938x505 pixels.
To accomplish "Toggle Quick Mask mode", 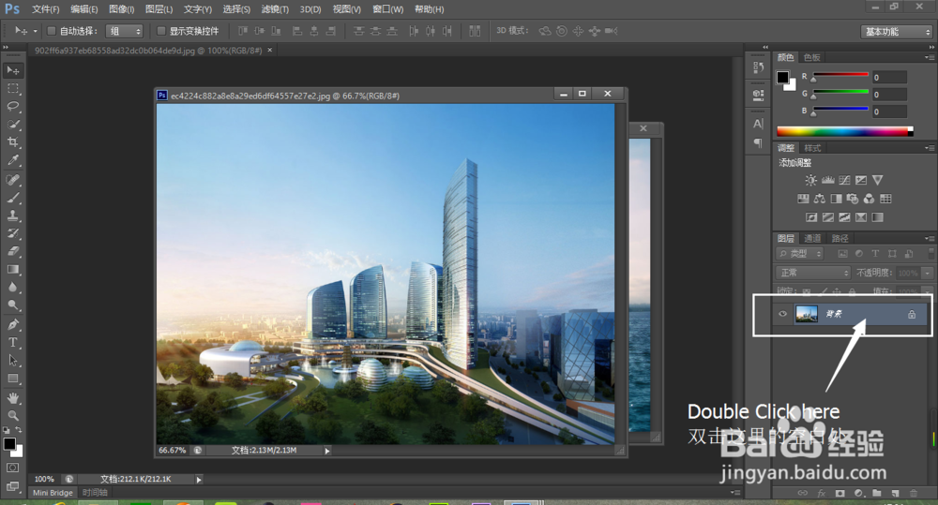I will [12, 468].
